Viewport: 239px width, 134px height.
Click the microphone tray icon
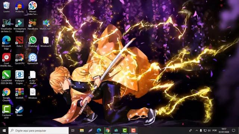coord(201,131)
